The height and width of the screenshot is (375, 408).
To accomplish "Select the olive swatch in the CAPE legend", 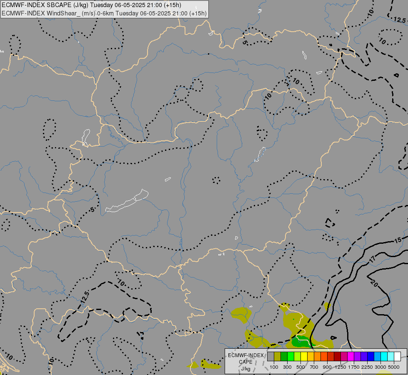I will pyautogui.click(x=278, y=356).
